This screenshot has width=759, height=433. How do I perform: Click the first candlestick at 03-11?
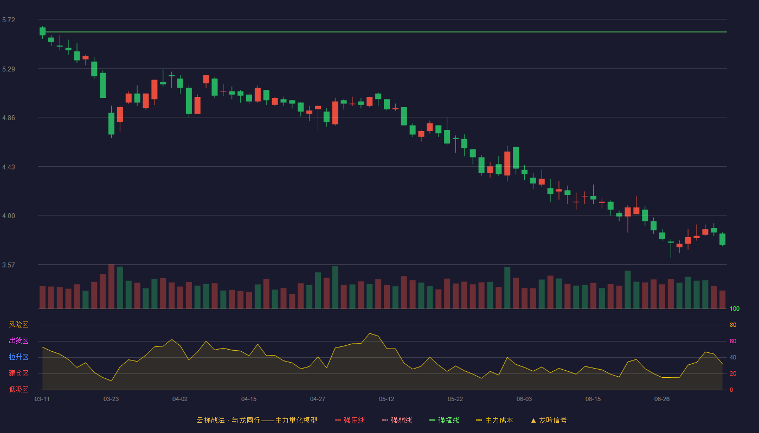pyautogui.click(x=42, y=31)
